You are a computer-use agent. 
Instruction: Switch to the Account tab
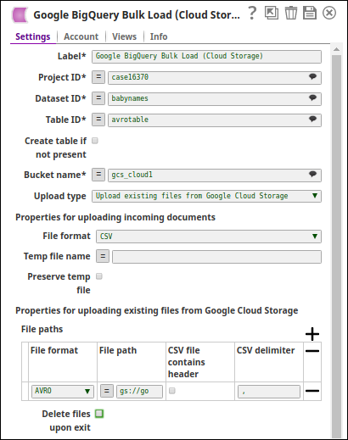(x=81, y=36)
